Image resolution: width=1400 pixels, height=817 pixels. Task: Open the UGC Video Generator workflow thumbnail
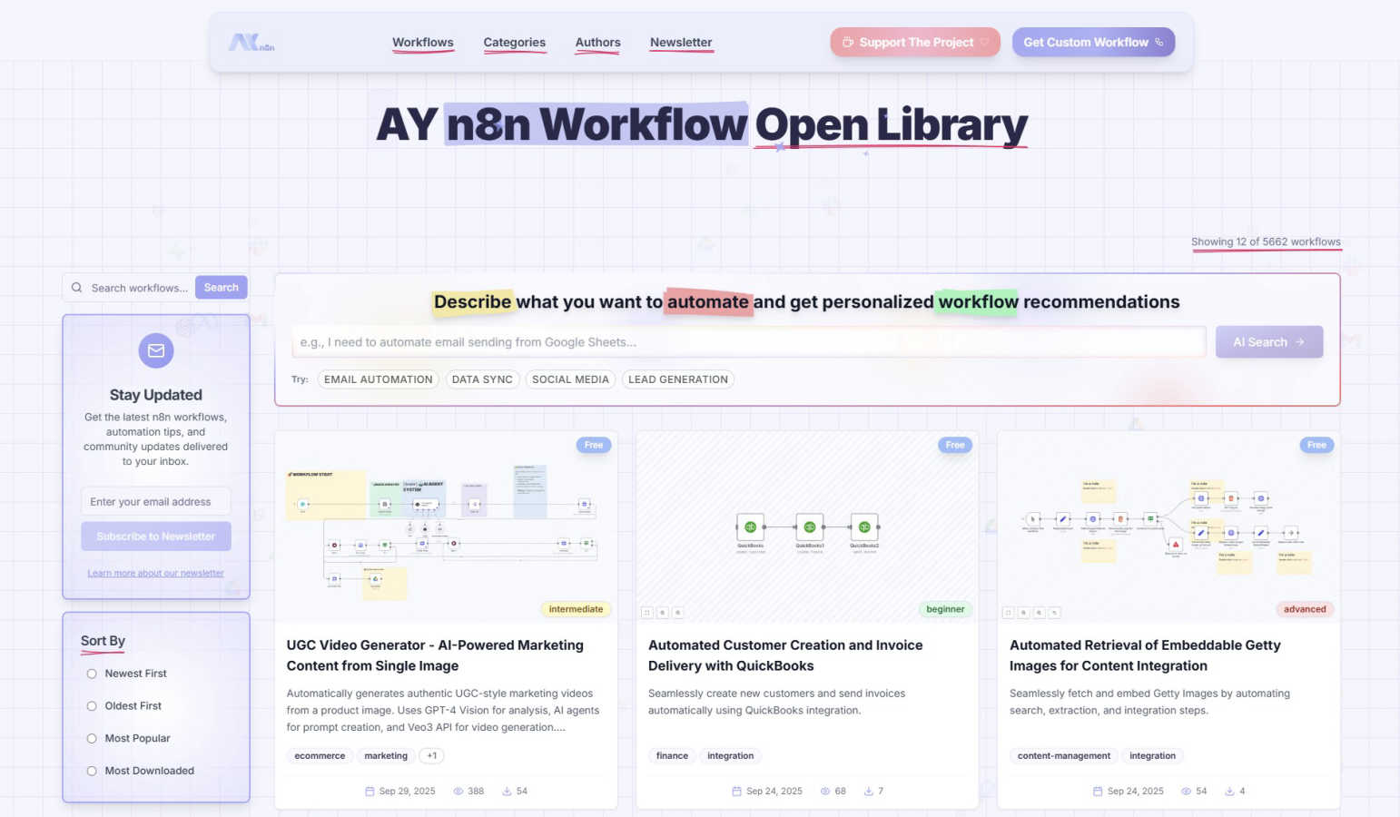pos(446,527)
